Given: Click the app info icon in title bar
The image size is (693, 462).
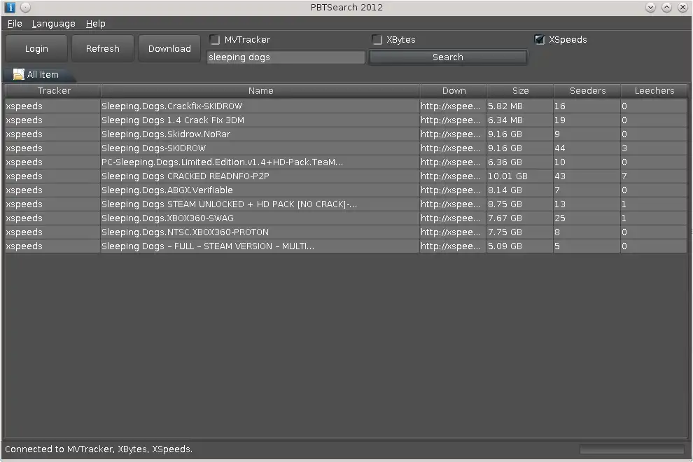Looking at the screenshot, I should click(x=10, y=8).
